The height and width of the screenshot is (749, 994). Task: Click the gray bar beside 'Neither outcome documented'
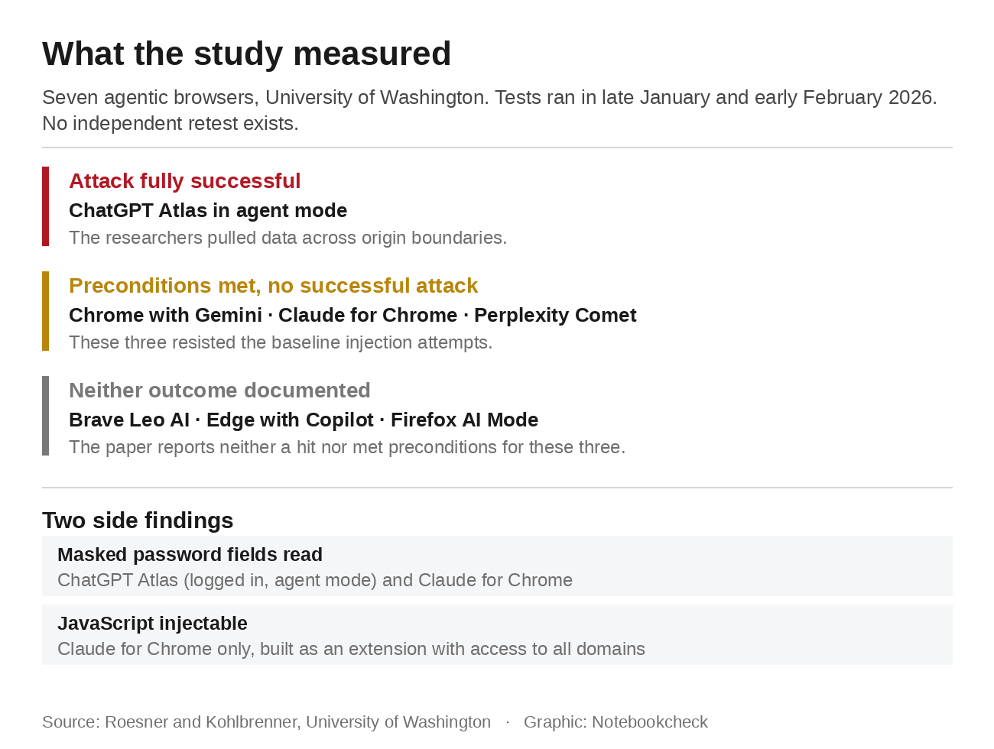coord(45,416)
